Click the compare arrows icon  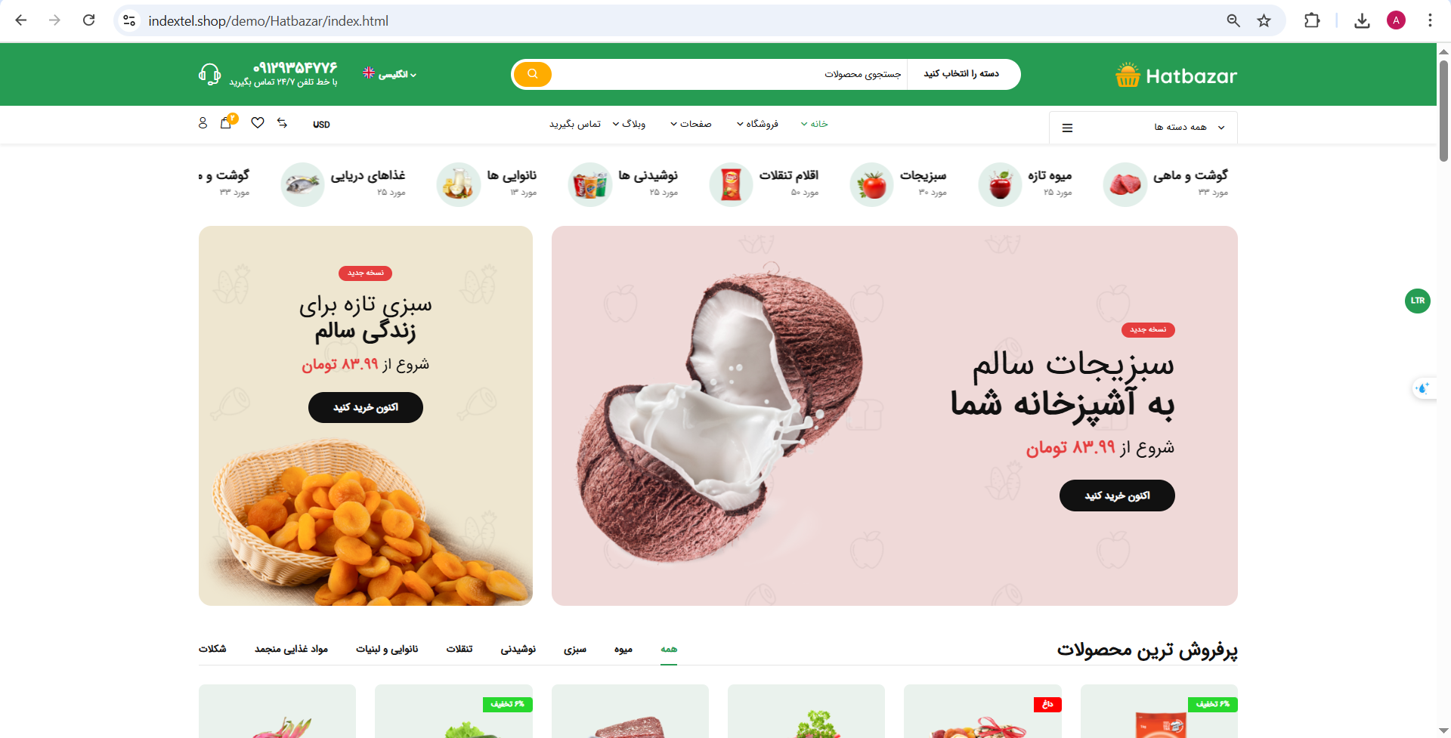pyautogui.click(x=282, y=122)
